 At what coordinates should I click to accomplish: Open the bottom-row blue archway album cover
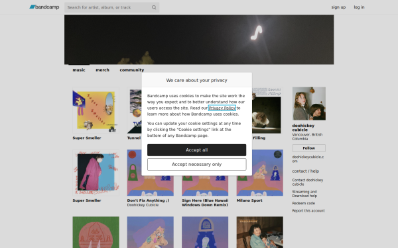205,232
